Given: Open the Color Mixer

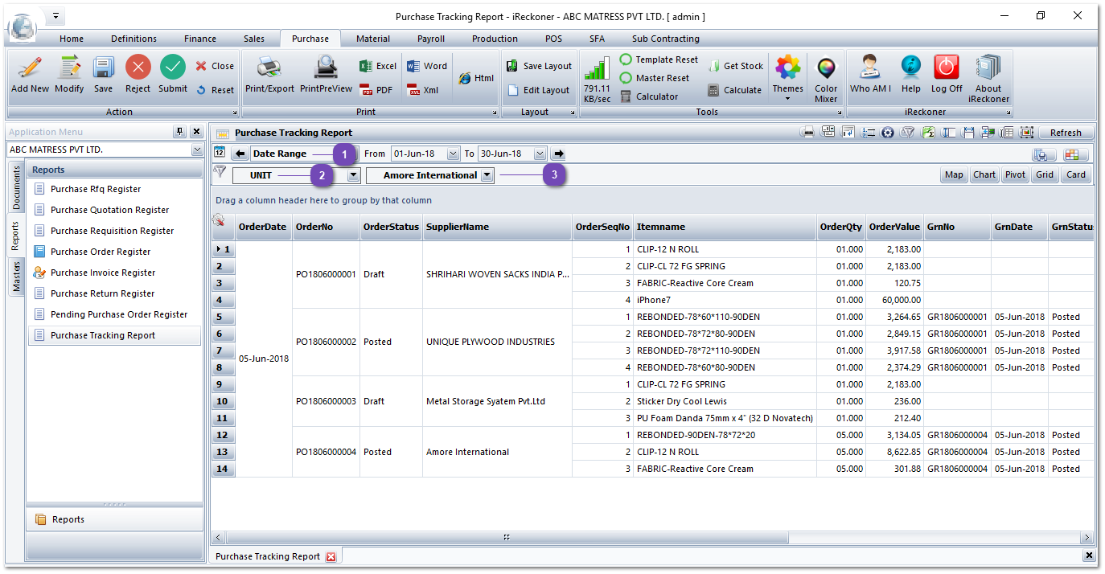Looking at the screenshot, I should click(x=826, y=76).
